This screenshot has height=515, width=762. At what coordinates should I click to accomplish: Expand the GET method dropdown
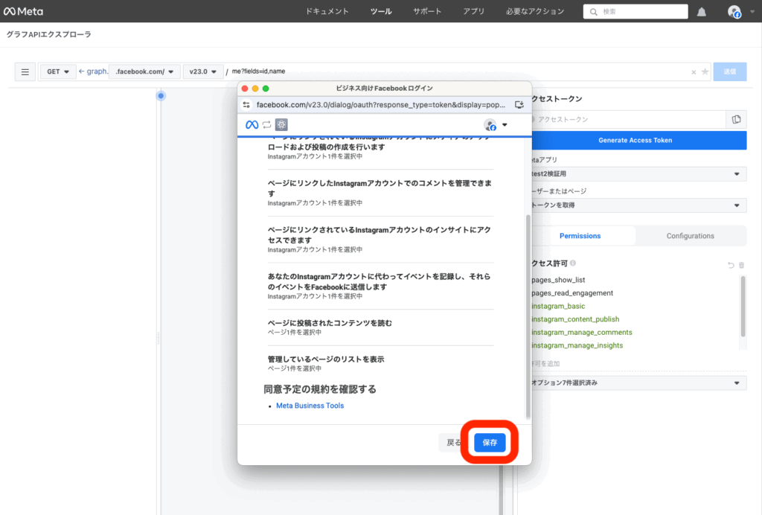pyautogui.click(x=58, y=72)
